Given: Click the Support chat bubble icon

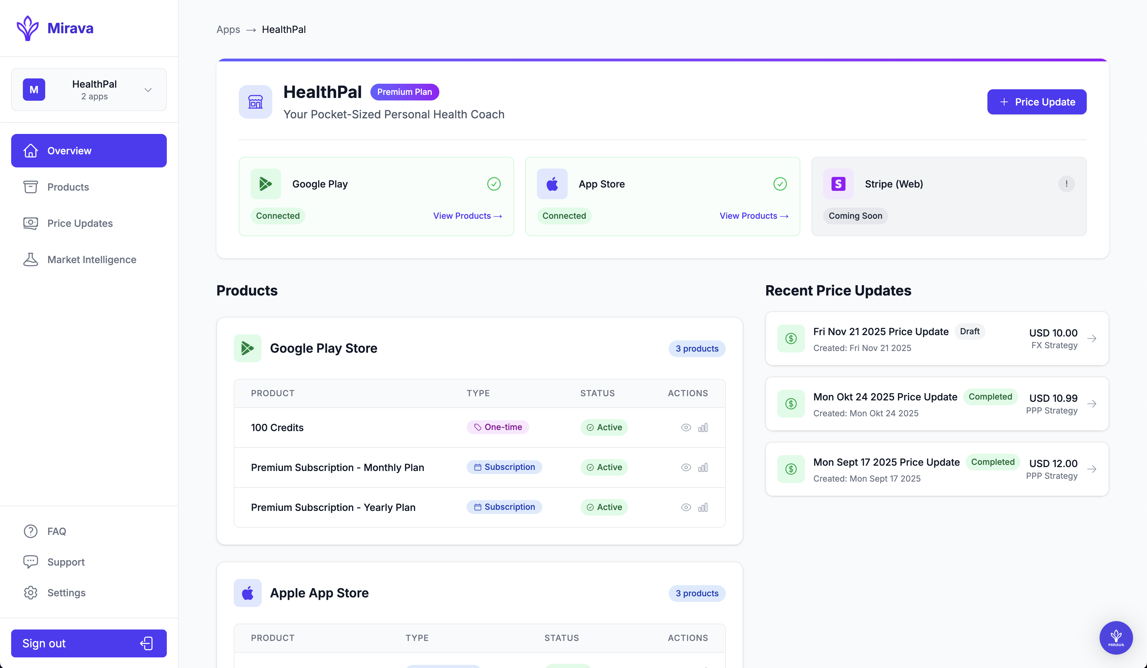Looking at the screenshot, I should [x=30, y=561].
